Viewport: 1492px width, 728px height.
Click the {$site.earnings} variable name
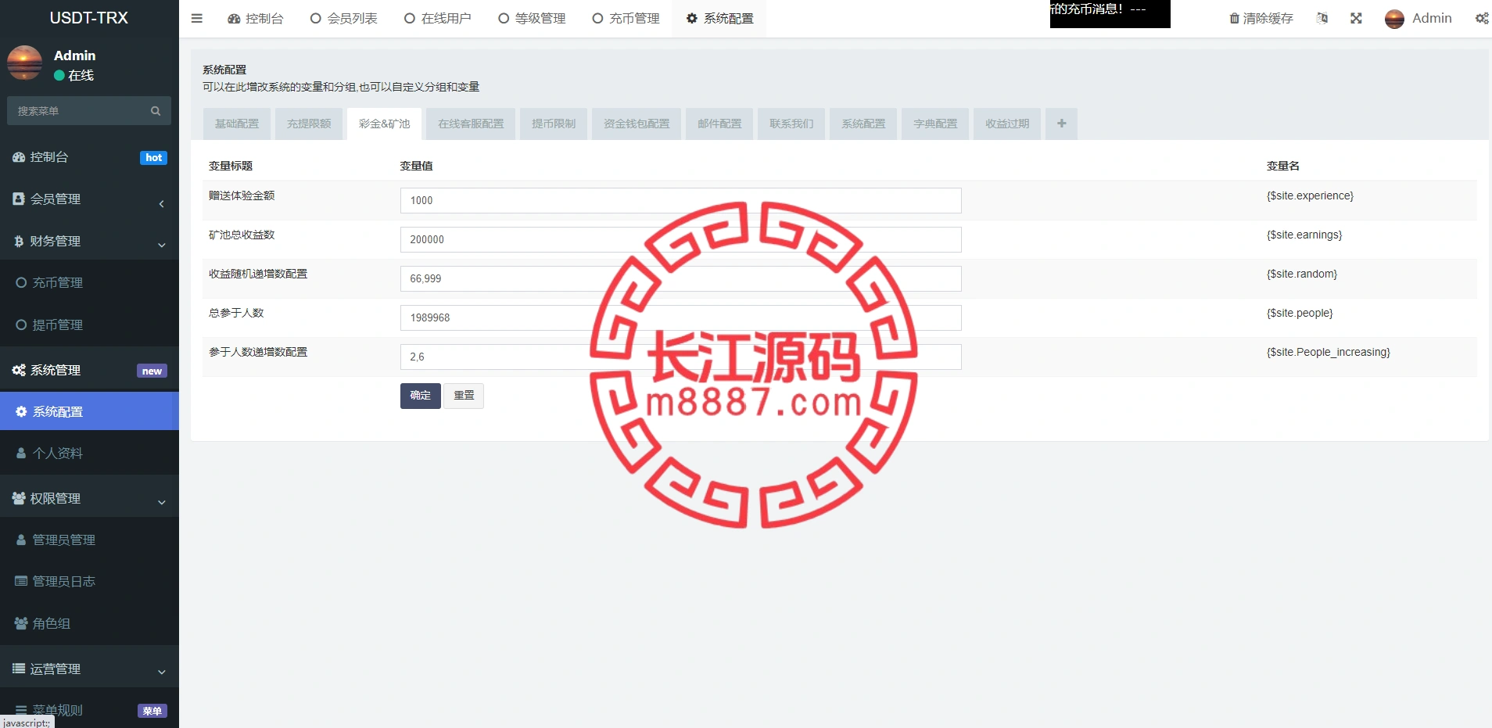1304,235
